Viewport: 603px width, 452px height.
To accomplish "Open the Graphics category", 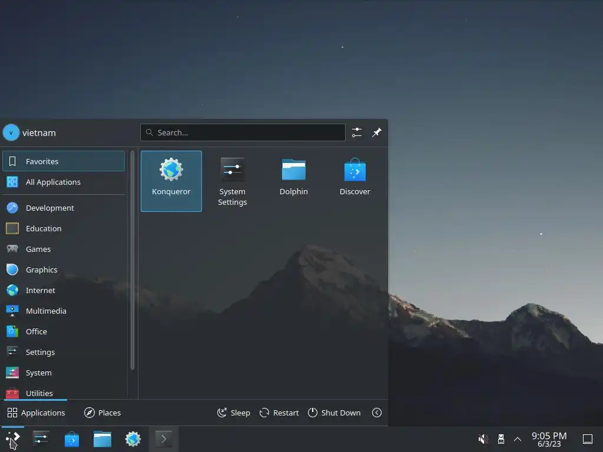I will tap(64, 270).
